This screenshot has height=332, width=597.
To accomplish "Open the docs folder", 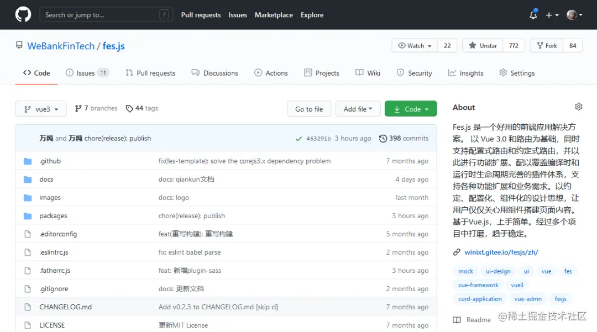I will [46, 179].
